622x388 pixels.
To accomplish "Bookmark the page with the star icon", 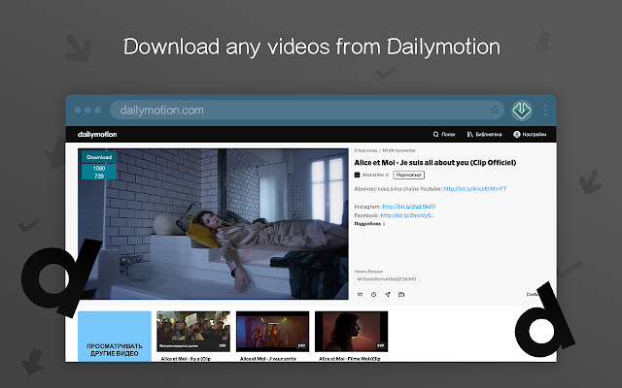I will [495, 110].
